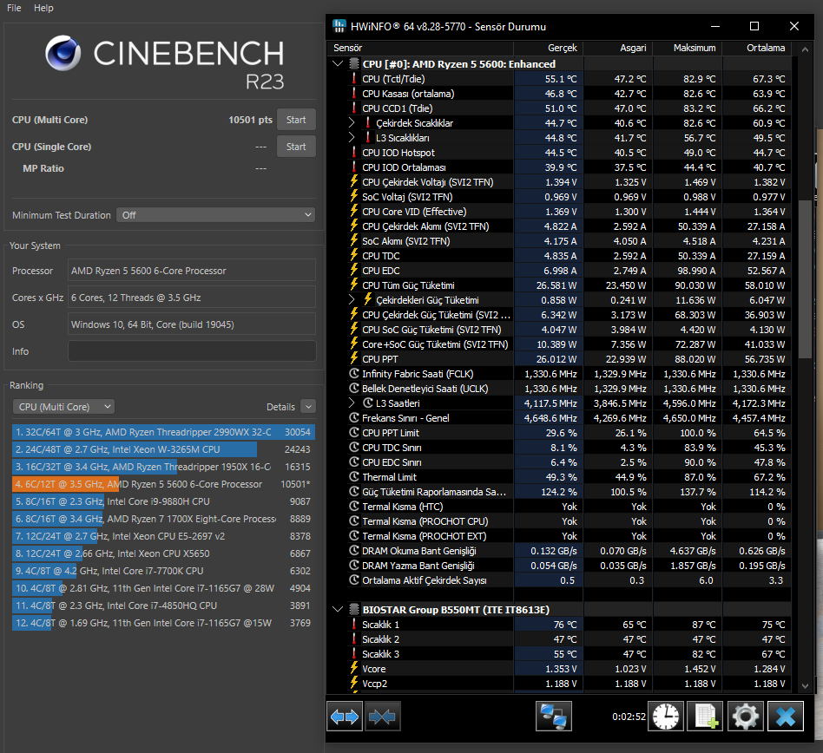823x753 pixels.
Task: Click HWiNFO scrollbar up arrow
Action: click(805, 49)
